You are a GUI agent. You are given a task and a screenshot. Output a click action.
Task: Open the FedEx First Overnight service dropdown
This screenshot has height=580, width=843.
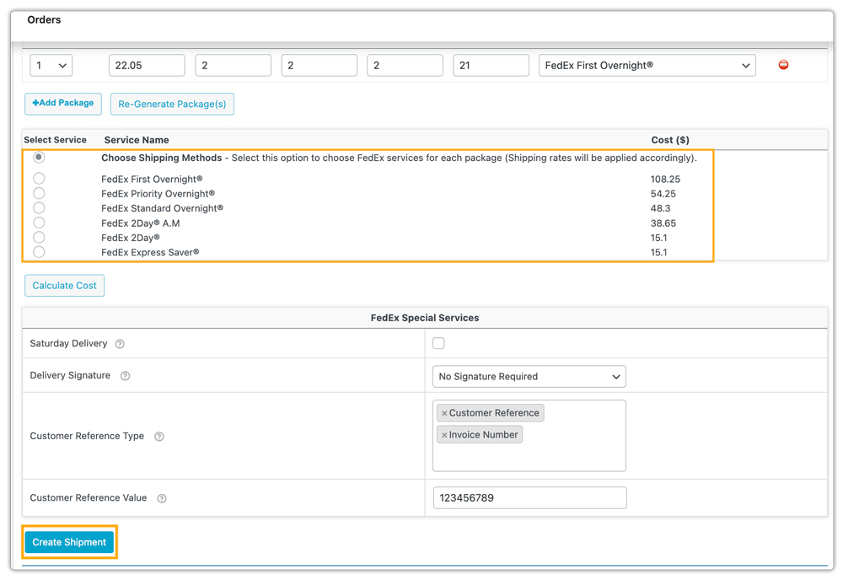tap(647, 66)
